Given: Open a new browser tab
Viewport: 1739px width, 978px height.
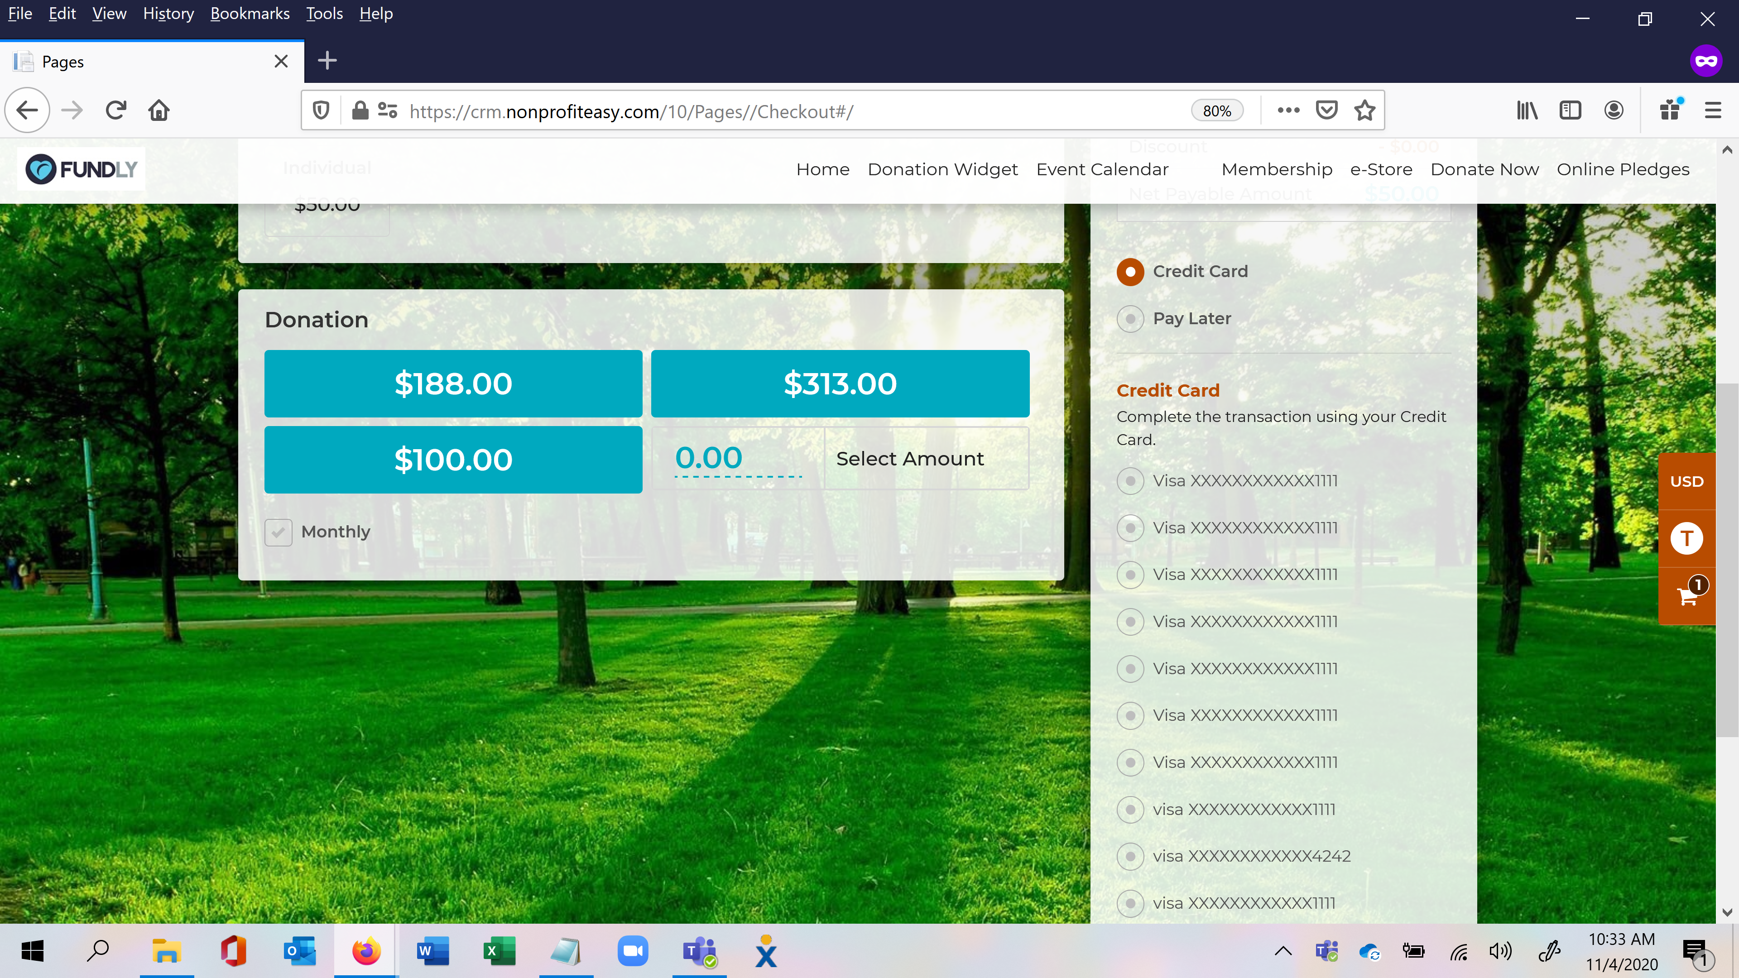Looking at the screenshot, I should pyautogui.click(x=327, y=61).
